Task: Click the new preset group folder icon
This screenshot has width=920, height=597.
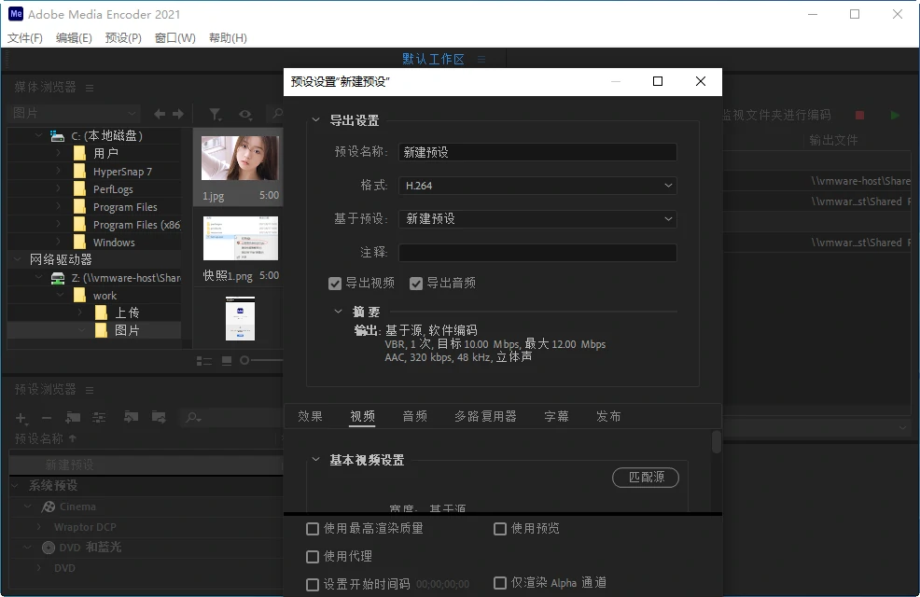Action: (73, 417)
